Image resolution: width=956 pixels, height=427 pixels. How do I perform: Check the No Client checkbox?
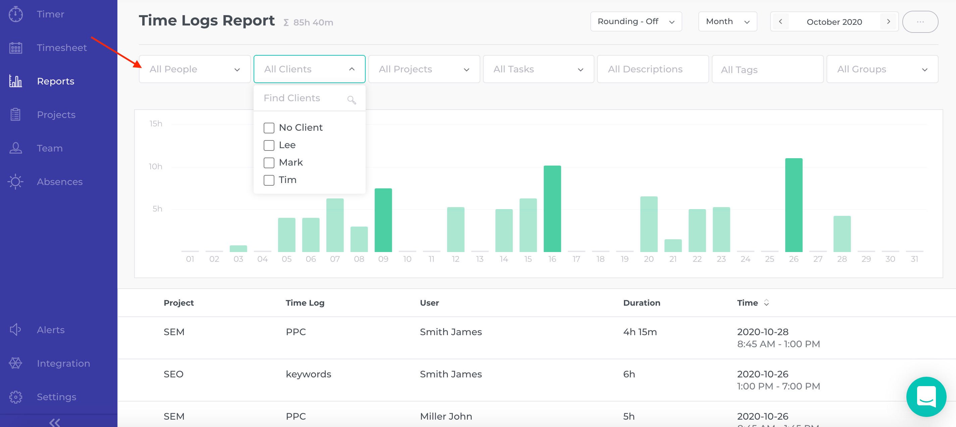(269, 128)
